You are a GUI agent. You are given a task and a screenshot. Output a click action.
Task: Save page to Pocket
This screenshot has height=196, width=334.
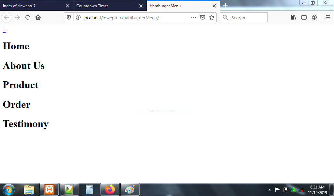(x=203, y=18)
